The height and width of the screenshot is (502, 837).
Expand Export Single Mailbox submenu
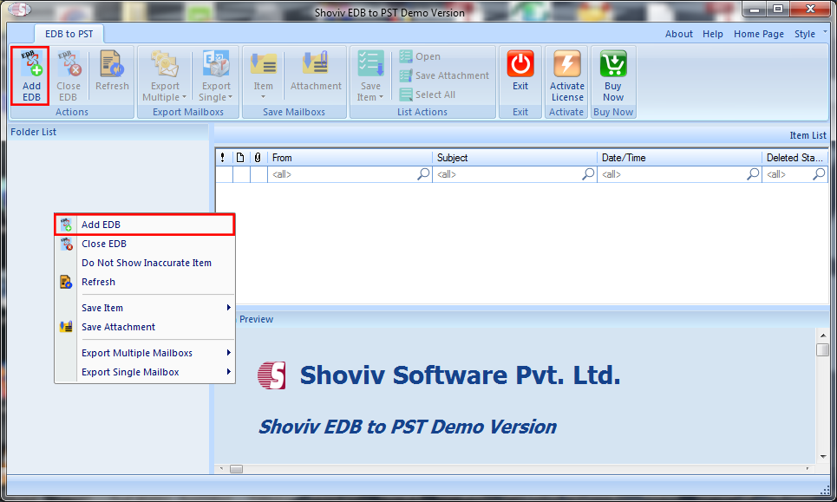click(145, 372)
